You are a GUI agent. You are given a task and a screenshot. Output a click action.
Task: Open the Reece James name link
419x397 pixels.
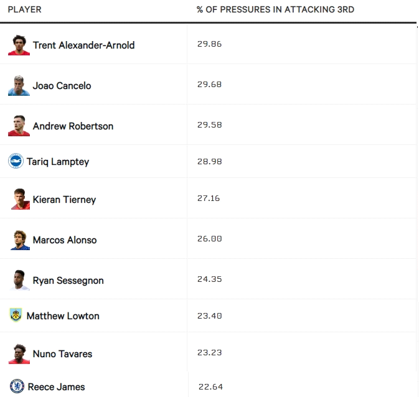tap(55, 387)
